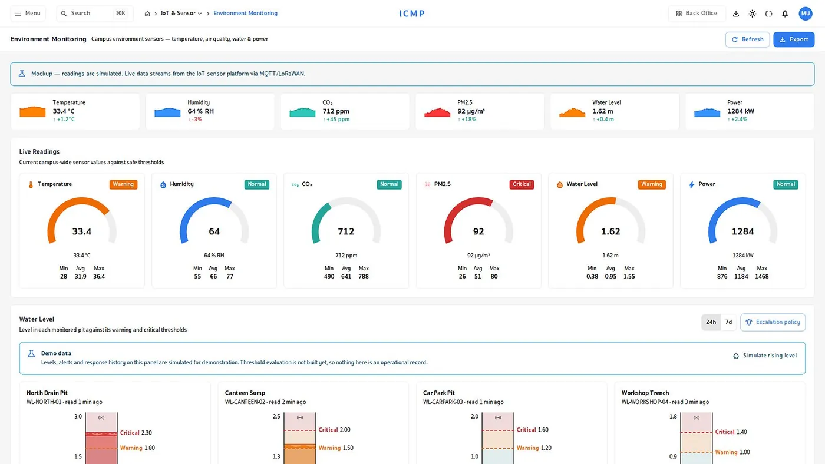Click the CO₂ icon on the CO₂ gauge card
Viewport: 825px width, 464px height.
point(295,184)
